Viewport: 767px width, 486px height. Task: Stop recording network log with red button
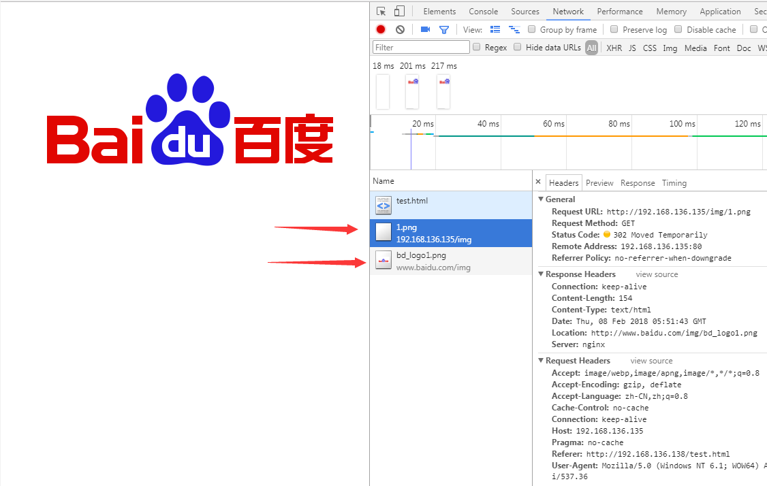click(x=381, y=29)
